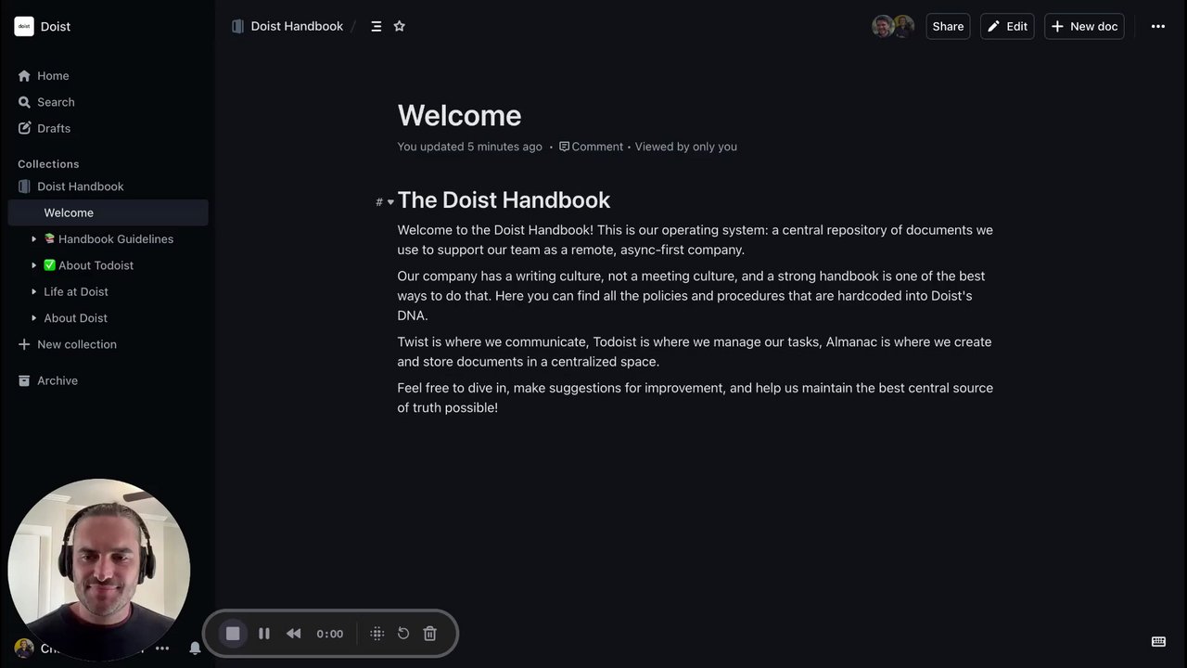The width and height of the screenshot is (1187, 668).
Task: Click the webcam bubble thumbnail
Action: (99, 570)
